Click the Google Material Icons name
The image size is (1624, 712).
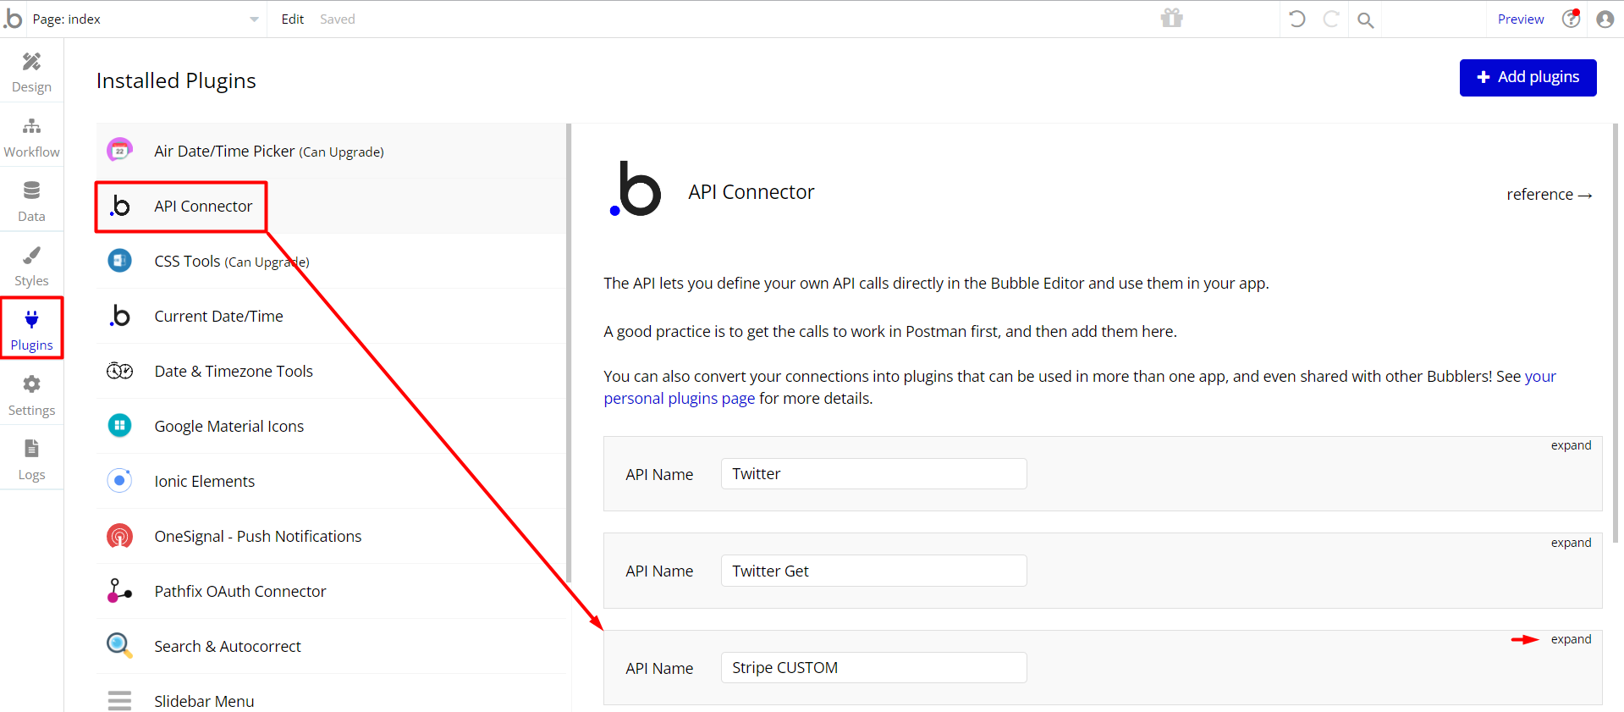[228, 426]
